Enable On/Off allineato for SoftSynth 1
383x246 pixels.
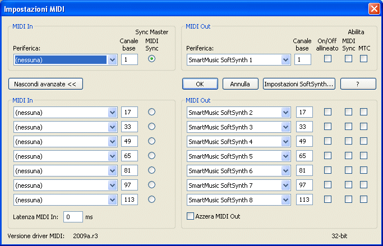click(327, 59)
